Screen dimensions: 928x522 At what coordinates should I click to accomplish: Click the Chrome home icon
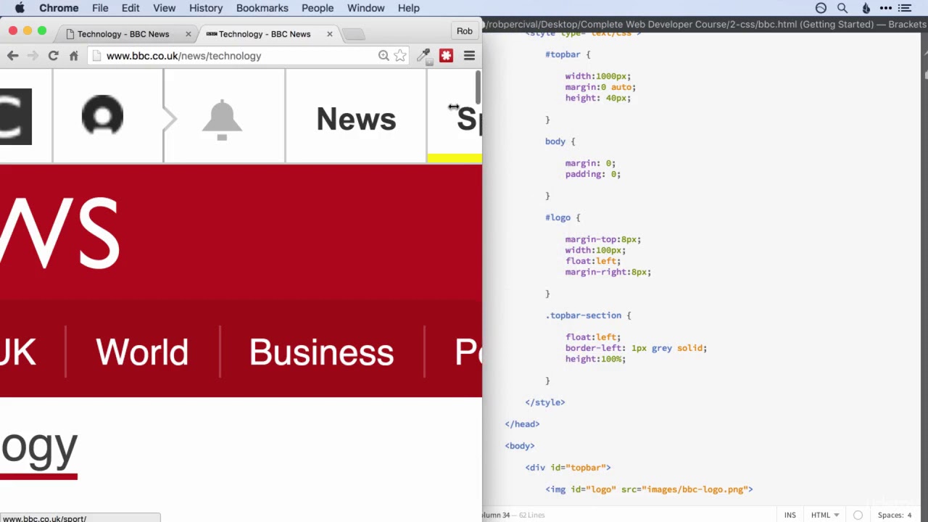click(x=73, y=56)
